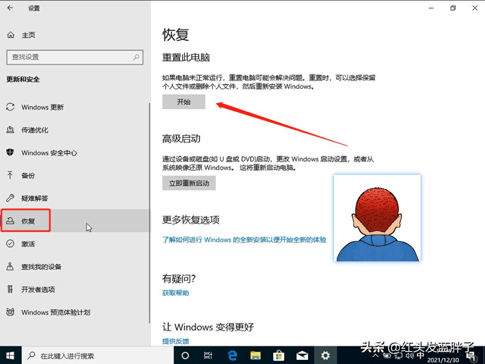Open Windows 预览体验计划
This screenshot has height=364, width=485.
click(51, 312)
